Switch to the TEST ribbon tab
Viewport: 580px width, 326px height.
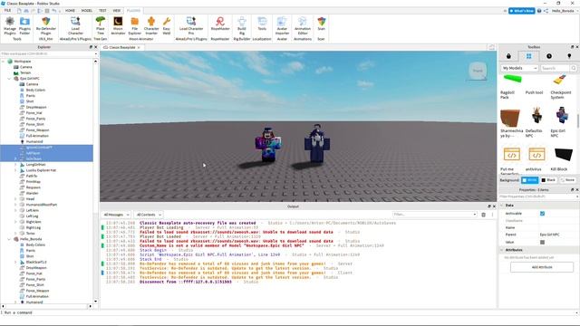pyautogui.click(x=102, y=10)
